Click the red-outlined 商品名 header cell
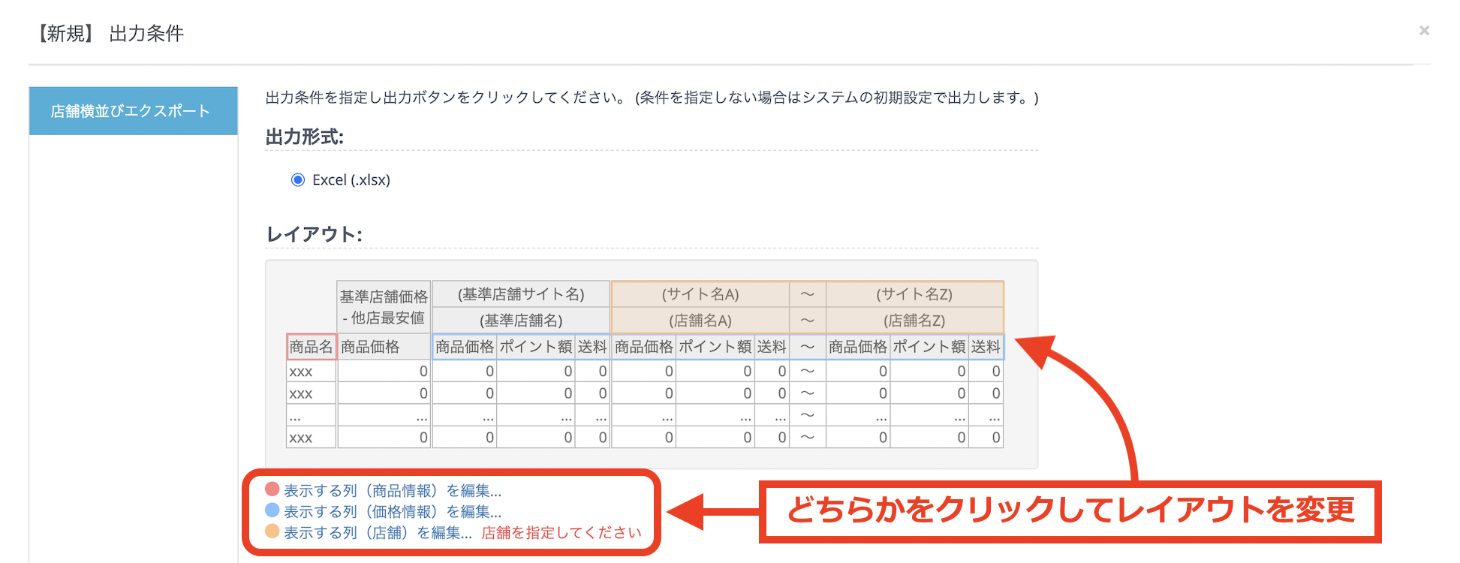1460x563 pixels. tap(311, 347)
